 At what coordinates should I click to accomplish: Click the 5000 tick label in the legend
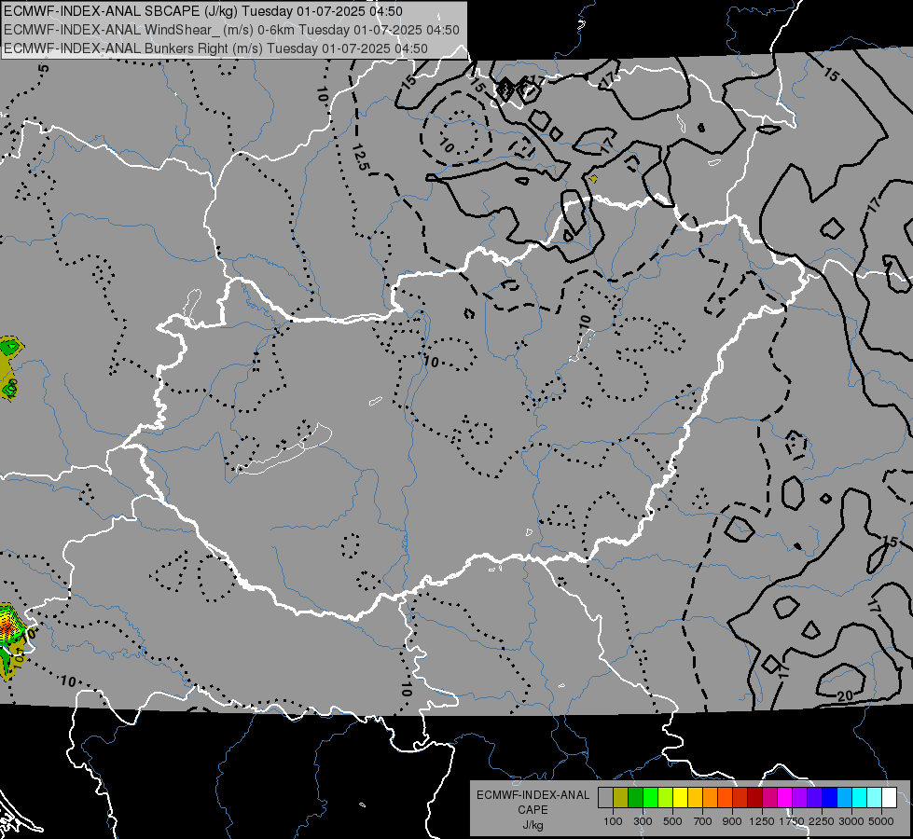click(881, 821)
